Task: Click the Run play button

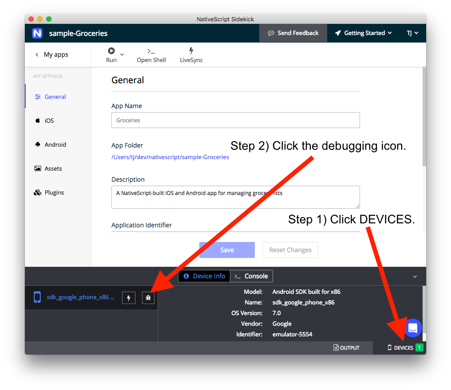Action: click(111, 51)
